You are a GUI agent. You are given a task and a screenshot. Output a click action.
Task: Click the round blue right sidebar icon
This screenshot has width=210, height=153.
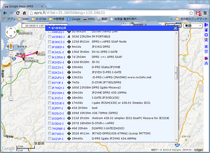[x=206, y=35]
